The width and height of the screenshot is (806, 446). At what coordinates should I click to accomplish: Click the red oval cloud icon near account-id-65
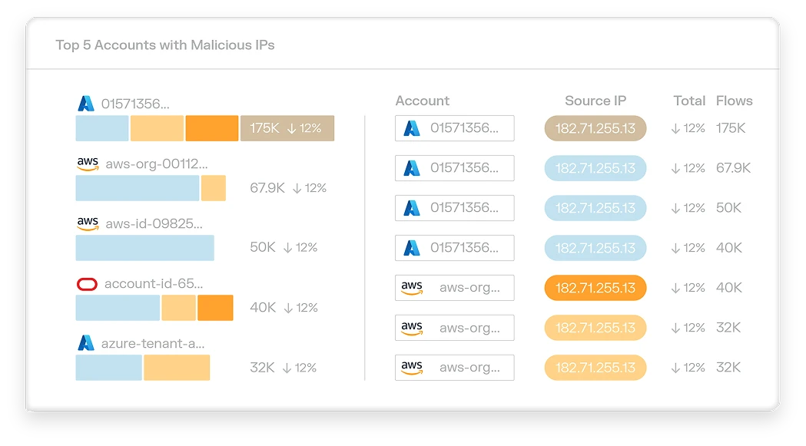click(87, 283)
